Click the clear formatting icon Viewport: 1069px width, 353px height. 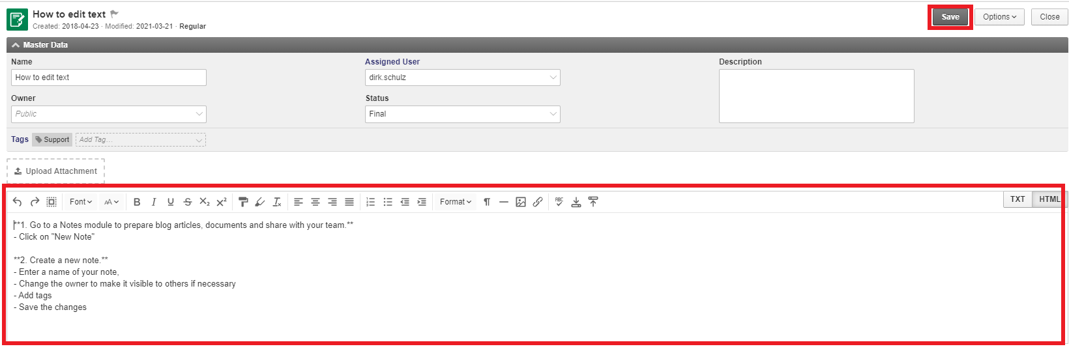[277, 202]
